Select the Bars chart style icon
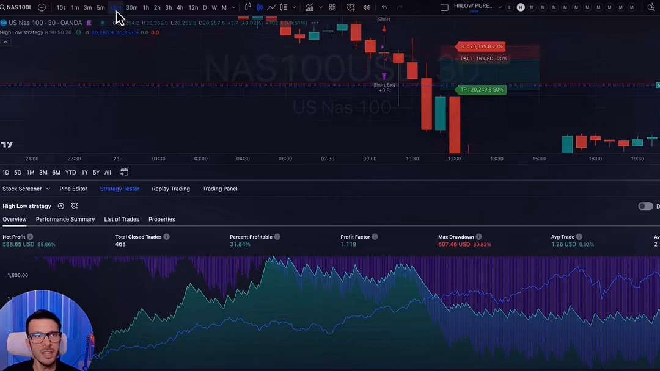The image size is (660, 371). point(248,7)
